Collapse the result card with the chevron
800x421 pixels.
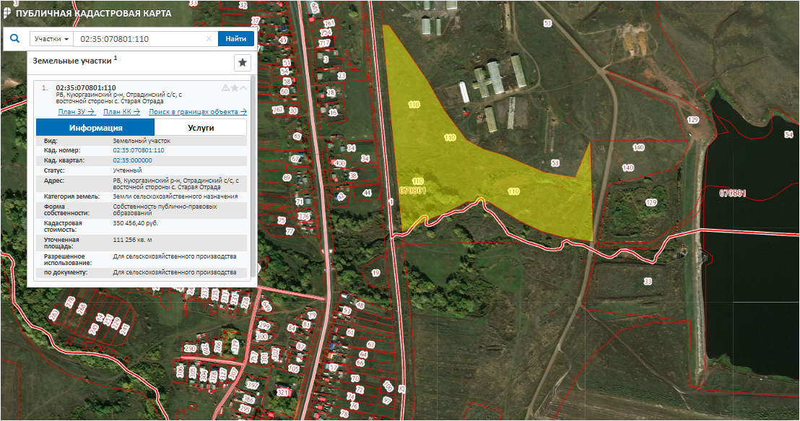[243, 87]
